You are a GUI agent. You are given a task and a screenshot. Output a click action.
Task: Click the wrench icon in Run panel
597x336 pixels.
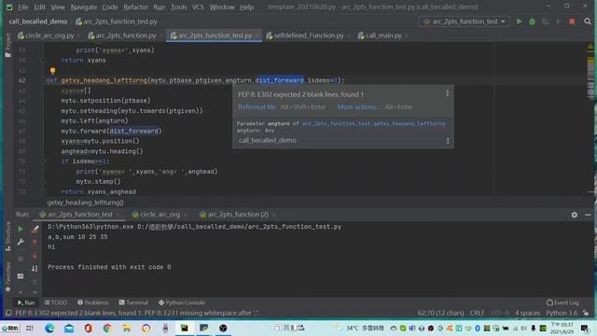coord(21,242)
